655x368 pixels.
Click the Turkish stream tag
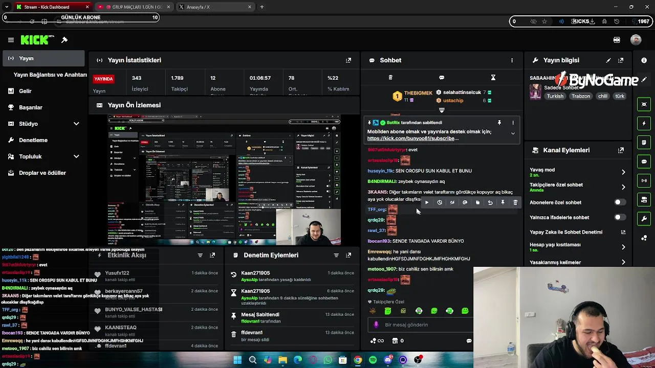(555, 96)
